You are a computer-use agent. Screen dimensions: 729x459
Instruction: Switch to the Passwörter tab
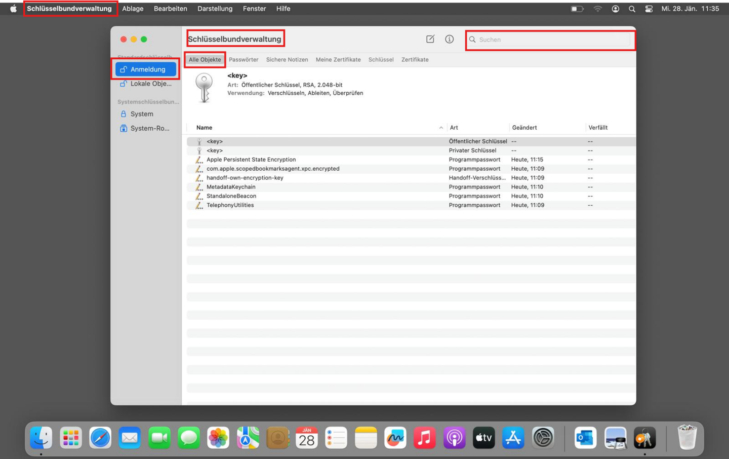(244, 59)
